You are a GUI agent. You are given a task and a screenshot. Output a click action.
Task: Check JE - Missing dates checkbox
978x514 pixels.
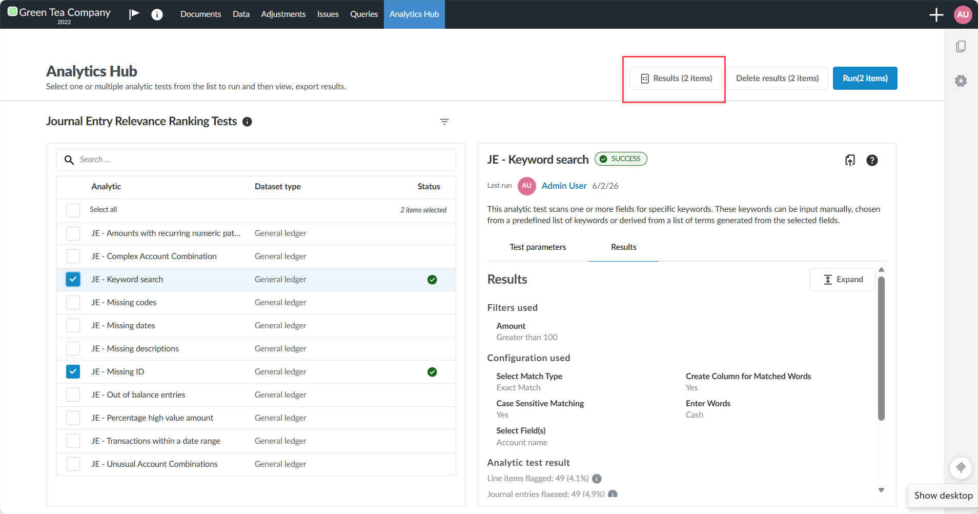click(73, 326)
